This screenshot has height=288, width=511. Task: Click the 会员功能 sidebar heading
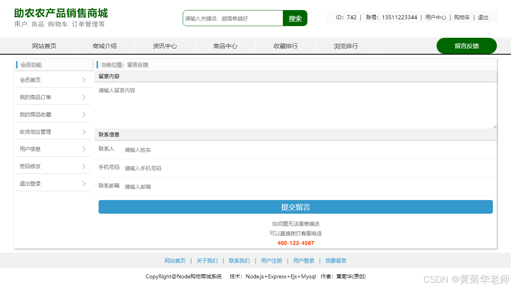point(31,65)
